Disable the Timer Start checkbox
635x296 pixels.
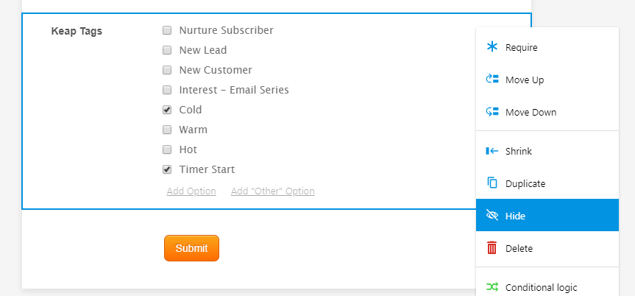[x=167, y=169]
